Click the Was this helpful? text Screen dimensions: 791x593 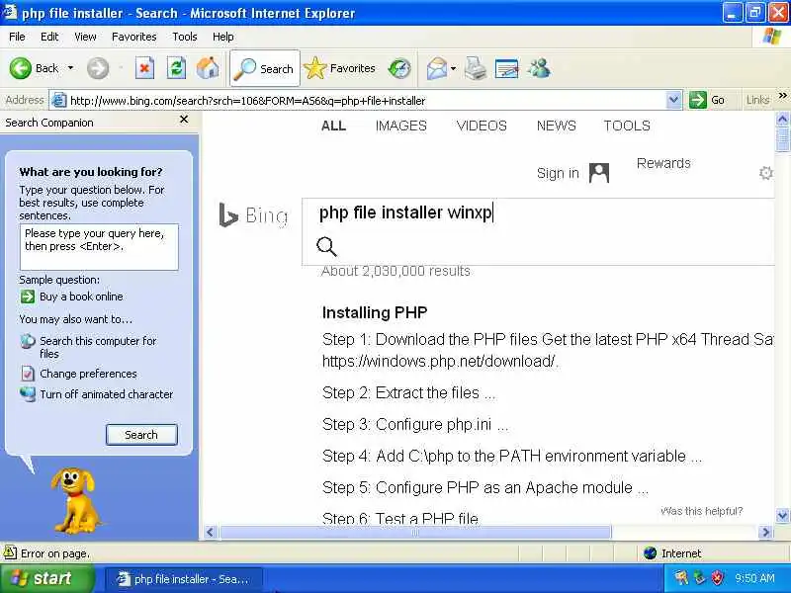tap(702, 511)
